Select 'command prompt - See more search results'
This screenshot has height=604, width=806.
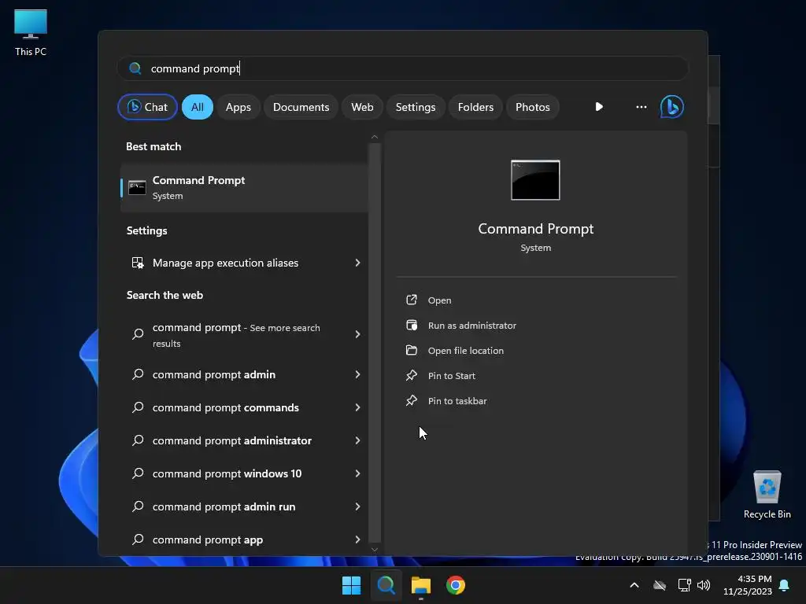click(244, 335)
